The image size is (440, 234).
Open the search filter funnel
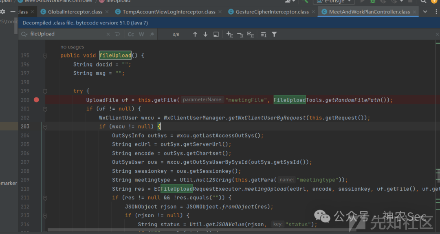[x=274, y=34]
